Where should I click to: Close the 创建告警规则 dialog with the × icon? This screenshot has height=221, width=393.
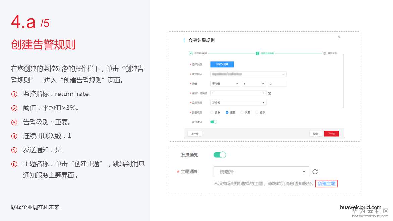(339, 37)
